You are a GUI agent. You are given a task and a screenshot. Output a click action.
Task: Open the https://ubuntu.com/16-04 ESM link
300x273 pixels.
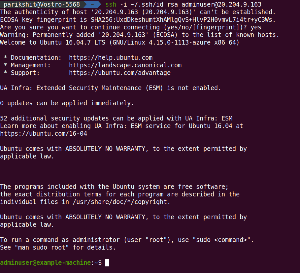[x=44, y=134]
